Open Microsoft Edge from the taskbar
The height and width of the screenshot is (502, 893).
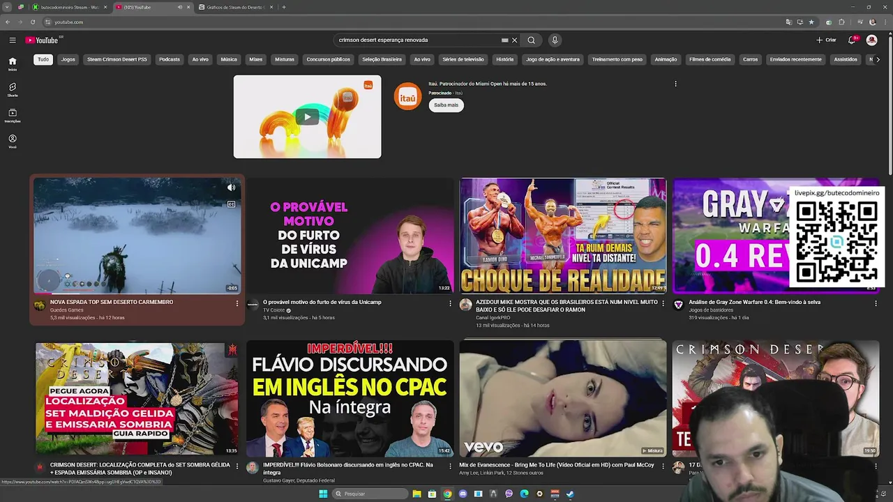524,494
